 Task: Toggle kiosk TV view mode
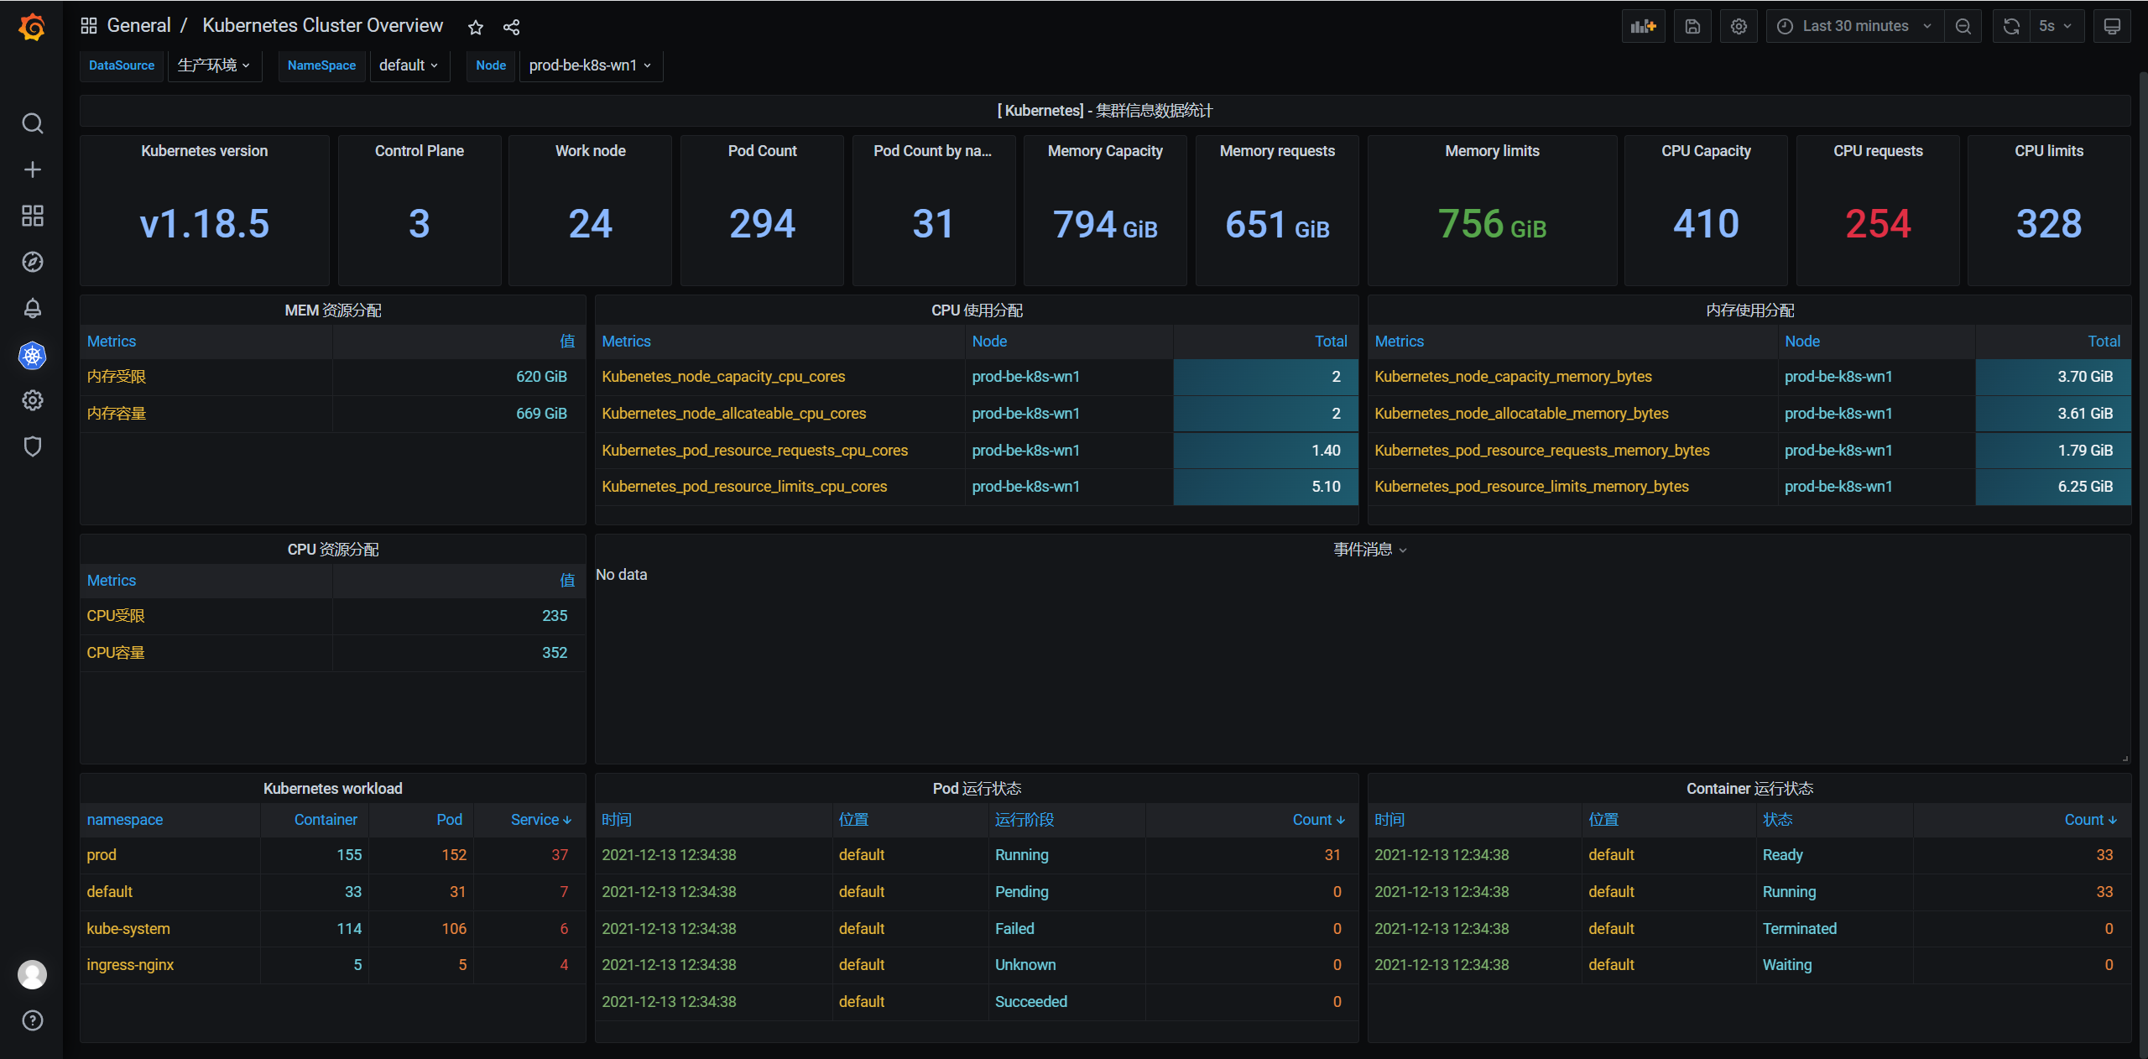coord(2112,26)
